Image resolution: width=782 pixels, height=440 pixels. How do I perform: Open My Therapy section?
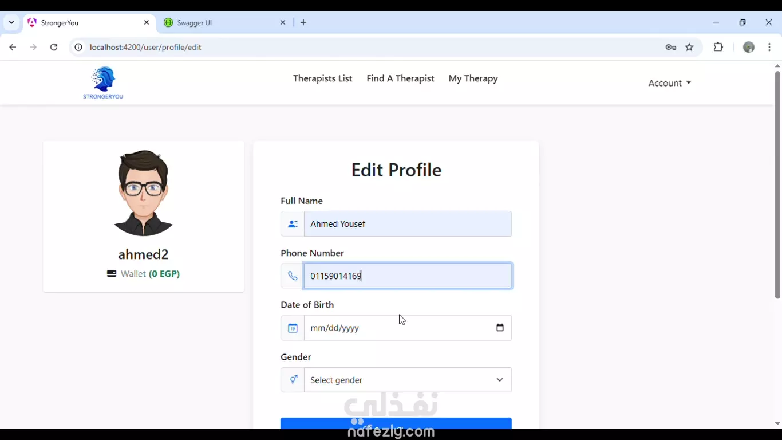pyautogui.click(x=473, y=78)
